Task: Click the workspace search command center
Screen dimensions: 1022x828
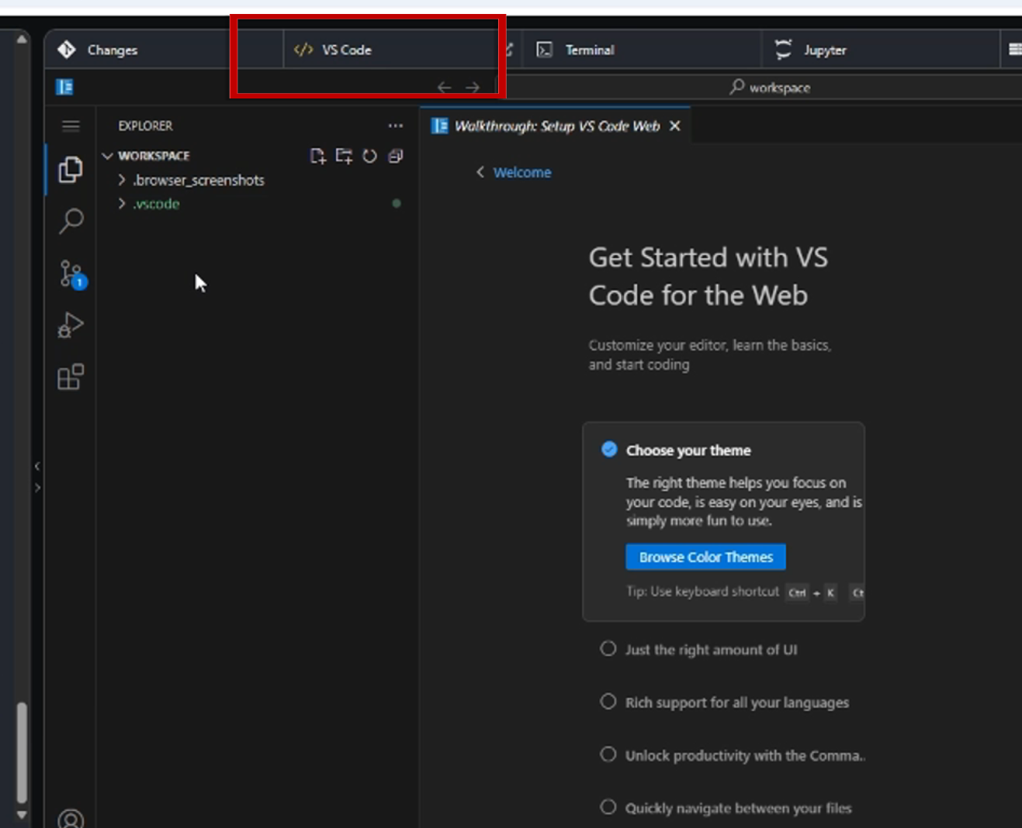Action: click(x=770, y=88)
